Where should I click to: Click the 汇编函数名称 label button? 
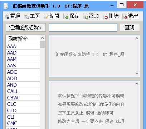coord(26,27)
